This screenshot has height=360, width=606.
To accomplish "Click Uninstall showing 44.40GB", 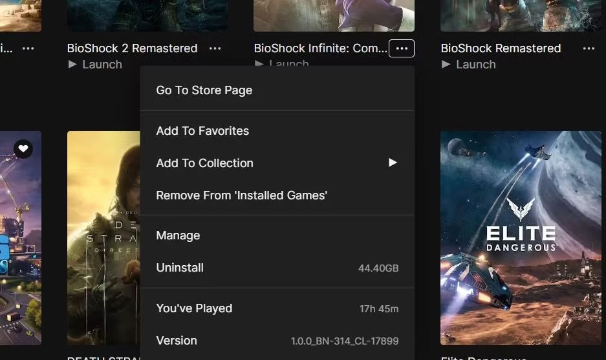I will click(x=180, y=268).
